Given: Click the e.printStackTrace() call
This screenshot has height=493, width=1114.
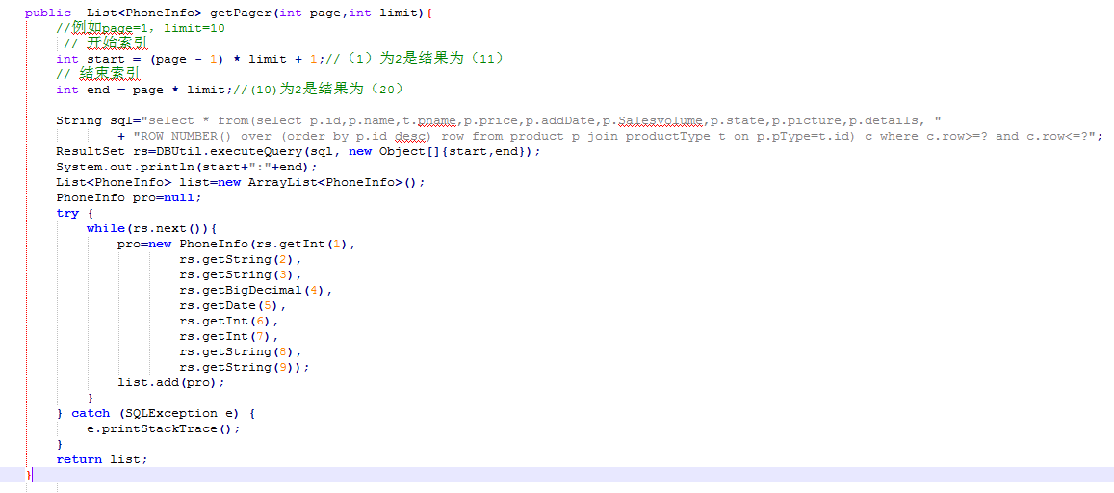Looking at the screenshot, I should [163, 428].
